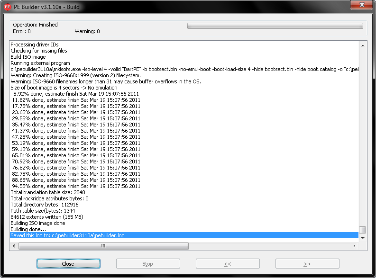Click the >> next button
The image size is (376, 278).
pos(307,264)
